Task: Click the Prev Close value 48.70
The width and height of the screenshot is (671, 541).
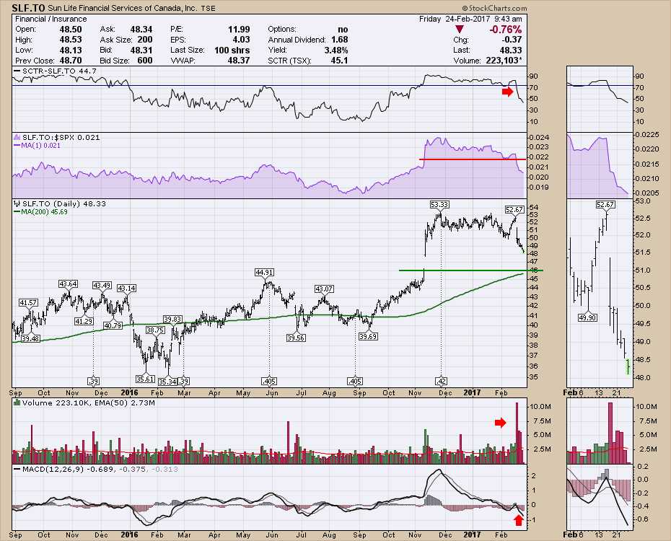Action: tap(71, 61)
